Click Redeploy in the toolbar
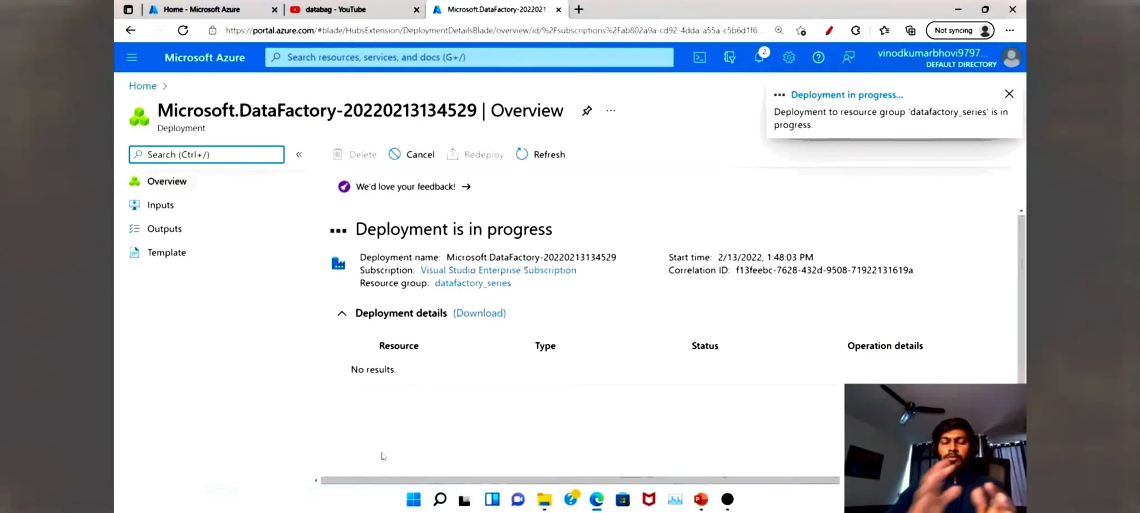 click(x=475, y=154)
